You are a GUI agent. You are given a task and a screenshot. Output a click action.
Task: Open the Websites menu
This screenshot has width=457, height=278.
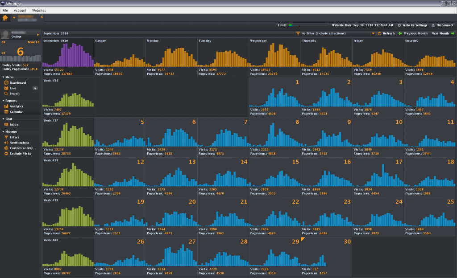(39, 10)
